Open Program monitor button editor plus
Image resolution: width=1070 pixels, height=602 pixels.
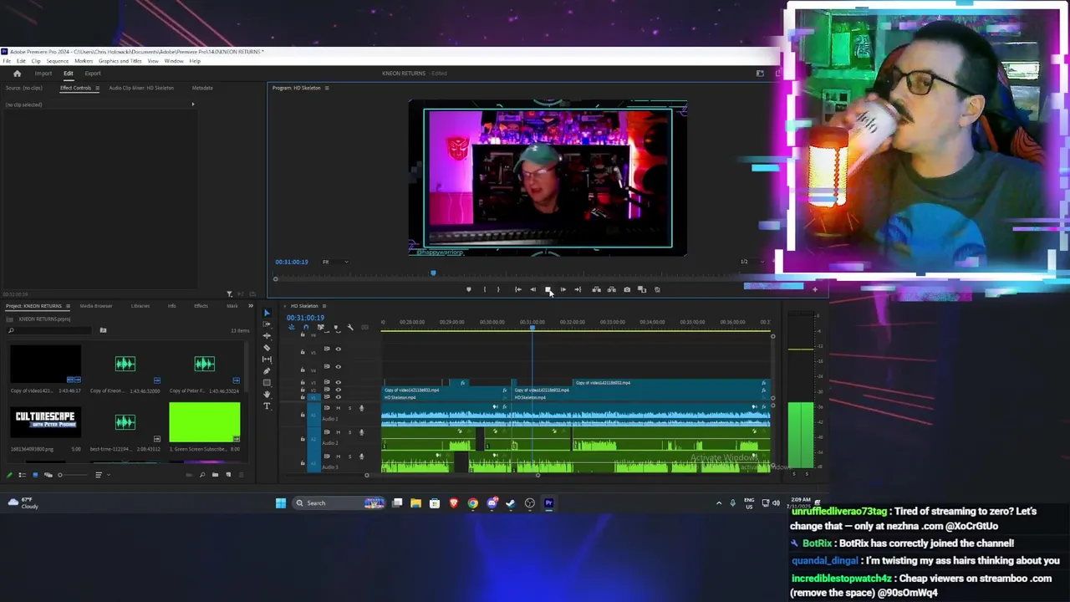[815, 289]
